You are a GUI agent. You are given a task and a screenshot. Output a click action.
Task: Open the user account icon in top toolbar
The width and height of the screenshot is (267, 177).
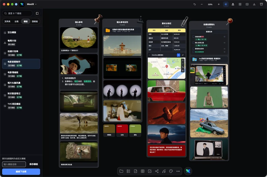[233, 4]
